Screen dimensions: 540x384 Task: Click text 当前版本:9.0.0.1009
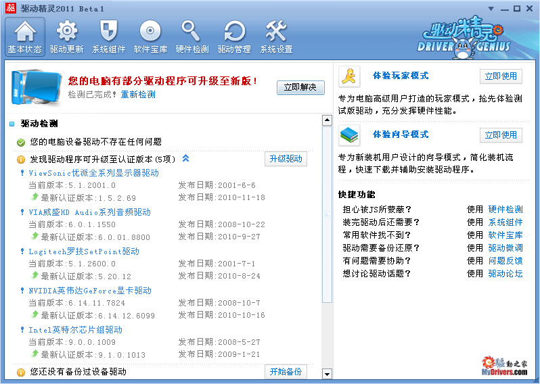72,342
